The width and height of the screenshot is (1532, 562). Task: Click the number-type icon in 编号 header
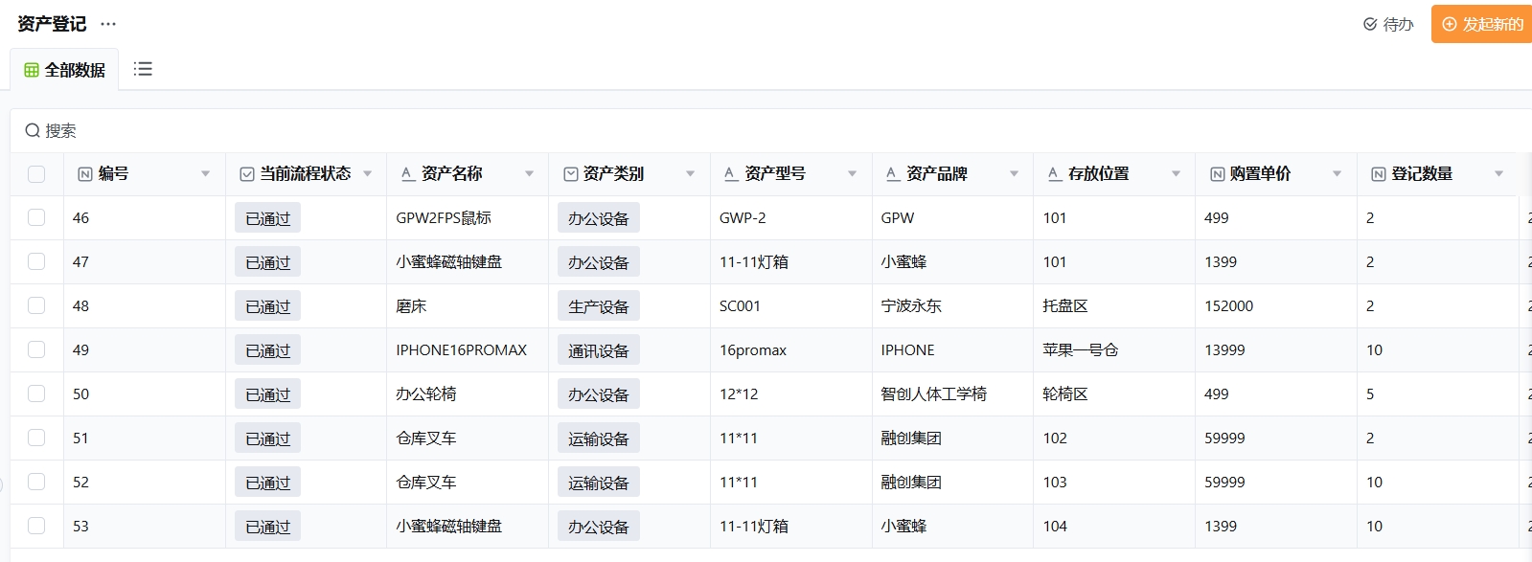pyautogui.click(x=85, y=174)
